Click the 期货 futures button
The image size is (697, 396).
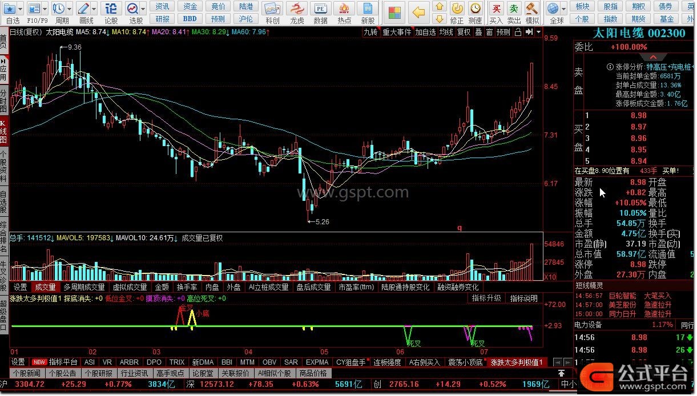(x=638, y=19)
